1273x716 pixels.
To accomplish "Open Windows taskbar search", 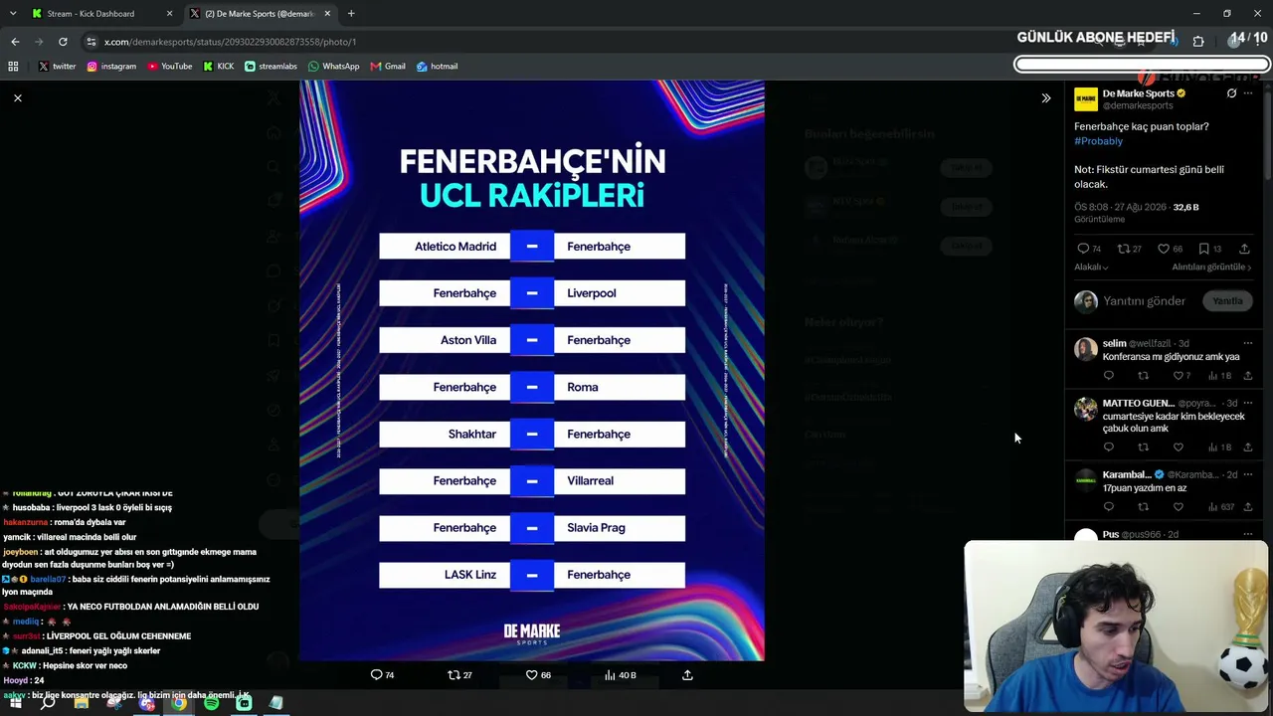I will [x=48, y=703].
